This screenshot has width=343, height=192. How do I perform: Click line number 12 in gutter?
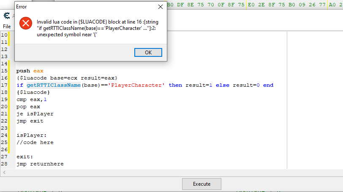coord(4,49)
